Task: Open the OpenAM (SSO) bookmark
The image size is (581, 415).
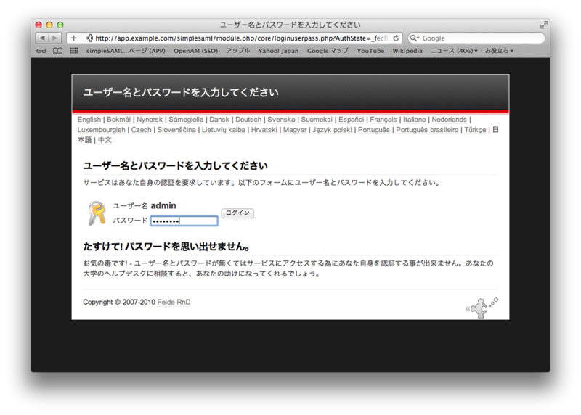Action: 195,51
